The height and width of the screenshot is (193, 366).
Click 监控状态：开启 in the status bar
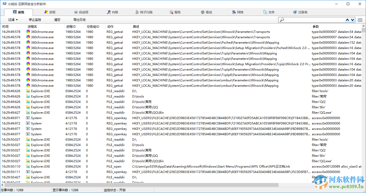pyautogui.click(x=114, y=190)
